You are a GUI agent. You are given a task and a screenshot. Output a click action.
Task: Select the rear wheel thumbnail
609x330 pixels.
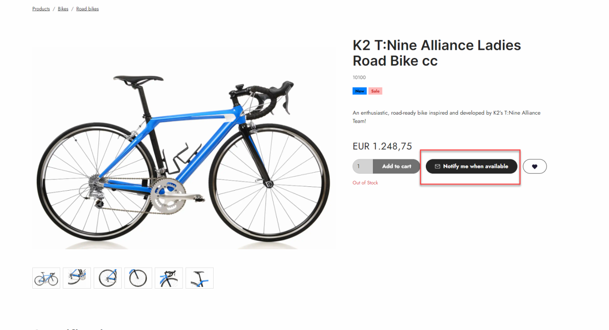108,278
